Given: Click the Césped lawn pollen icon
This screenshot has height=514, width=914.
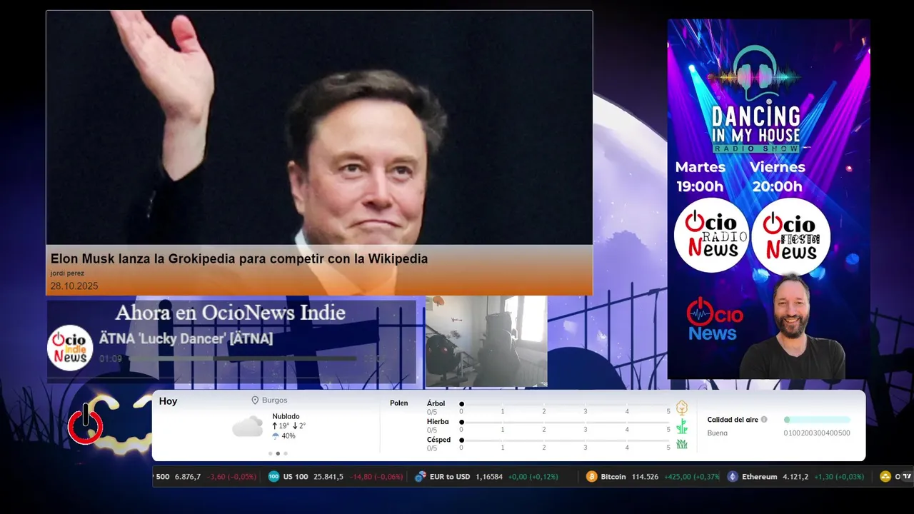Looking at the screenshot, I should (682, 444).
